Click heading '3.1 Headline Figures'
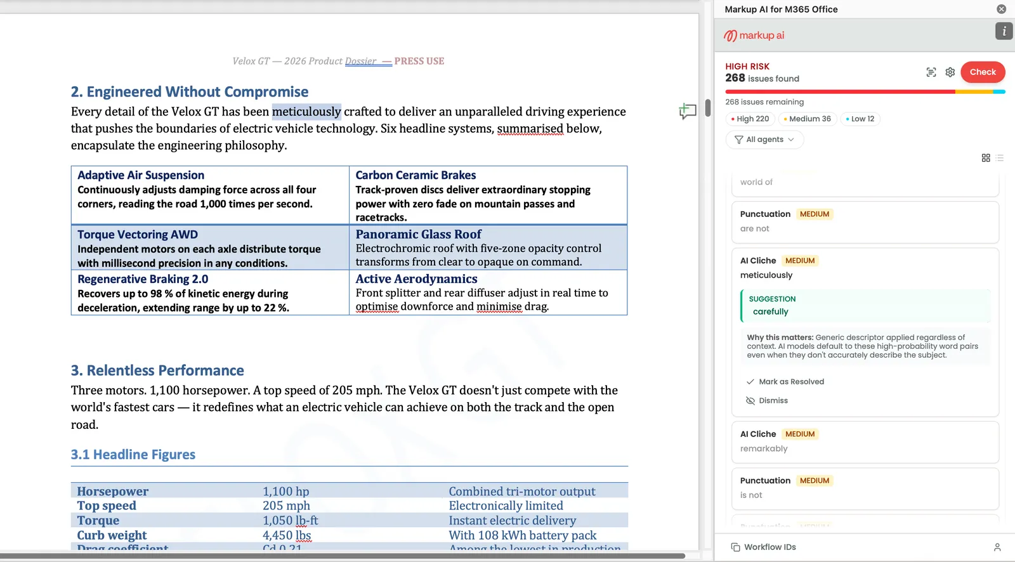Image resolution: width=1015 pixels, height=562 pixels. pos(133,455)
